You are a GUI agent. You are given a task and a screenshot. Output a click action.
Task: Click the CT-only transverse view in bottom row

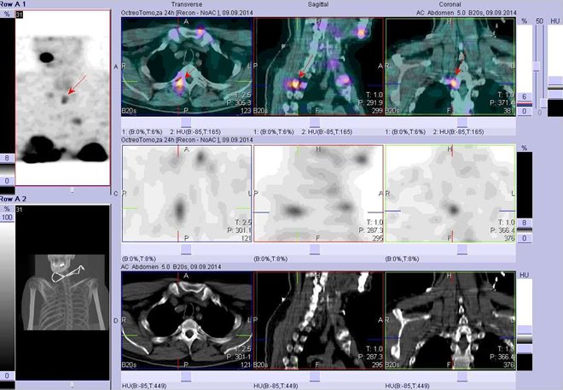point(187,322)
